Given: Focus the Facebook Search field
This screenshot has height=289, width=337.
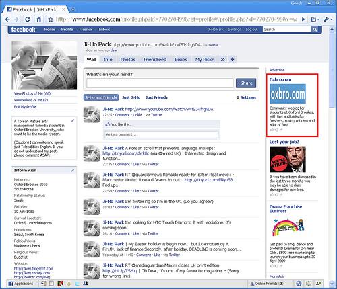Looking at the screenshot, I should click(287, 30).
